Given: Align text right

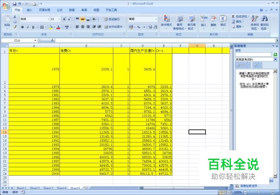Looking at the screenshot, I should pyautogui.click(x=88, y=27).
